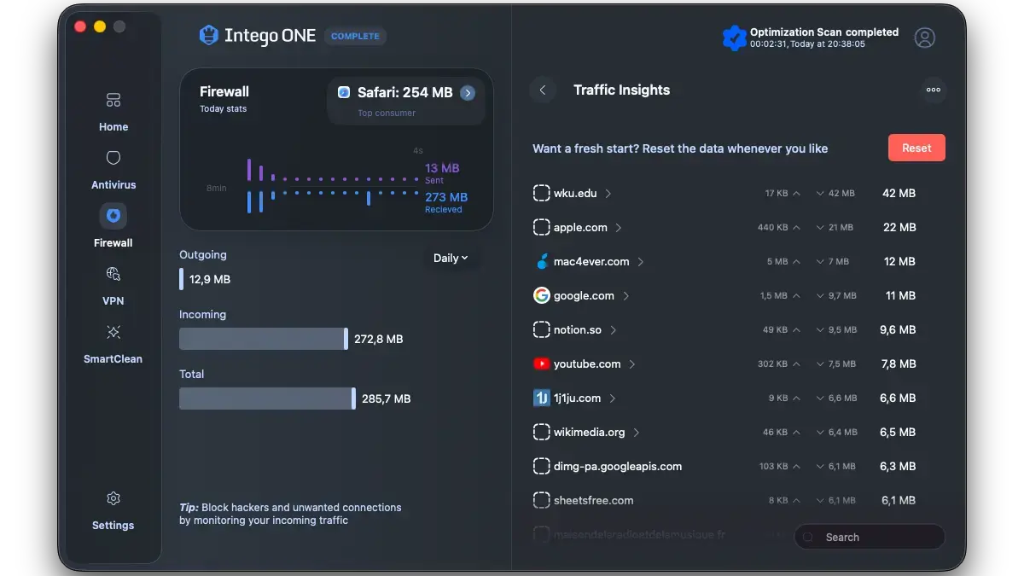Click the COMPLETE plan badge

(x=355, y=36)
